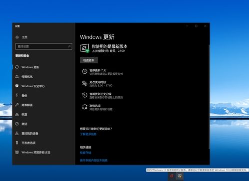Open the 备份 (Backup) section
The height and width of the screenshot is (181, 249).
click(x=21, y=96)
